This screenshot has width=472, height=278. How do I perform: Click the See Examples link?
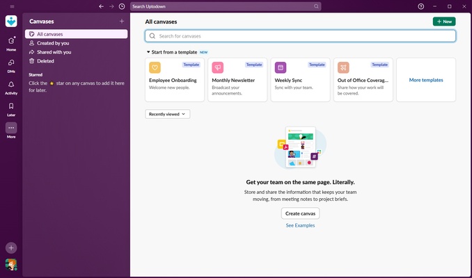point(300,225)
